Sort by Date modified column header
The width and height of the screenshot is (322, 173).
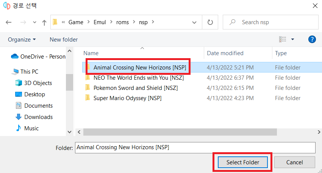tap(225, 53)
